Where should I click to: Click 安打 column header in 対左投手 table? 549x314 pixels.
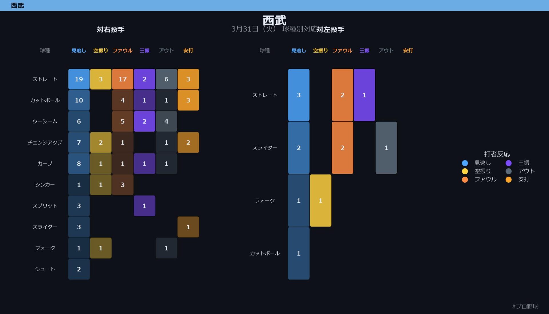[x=408, y=51]
